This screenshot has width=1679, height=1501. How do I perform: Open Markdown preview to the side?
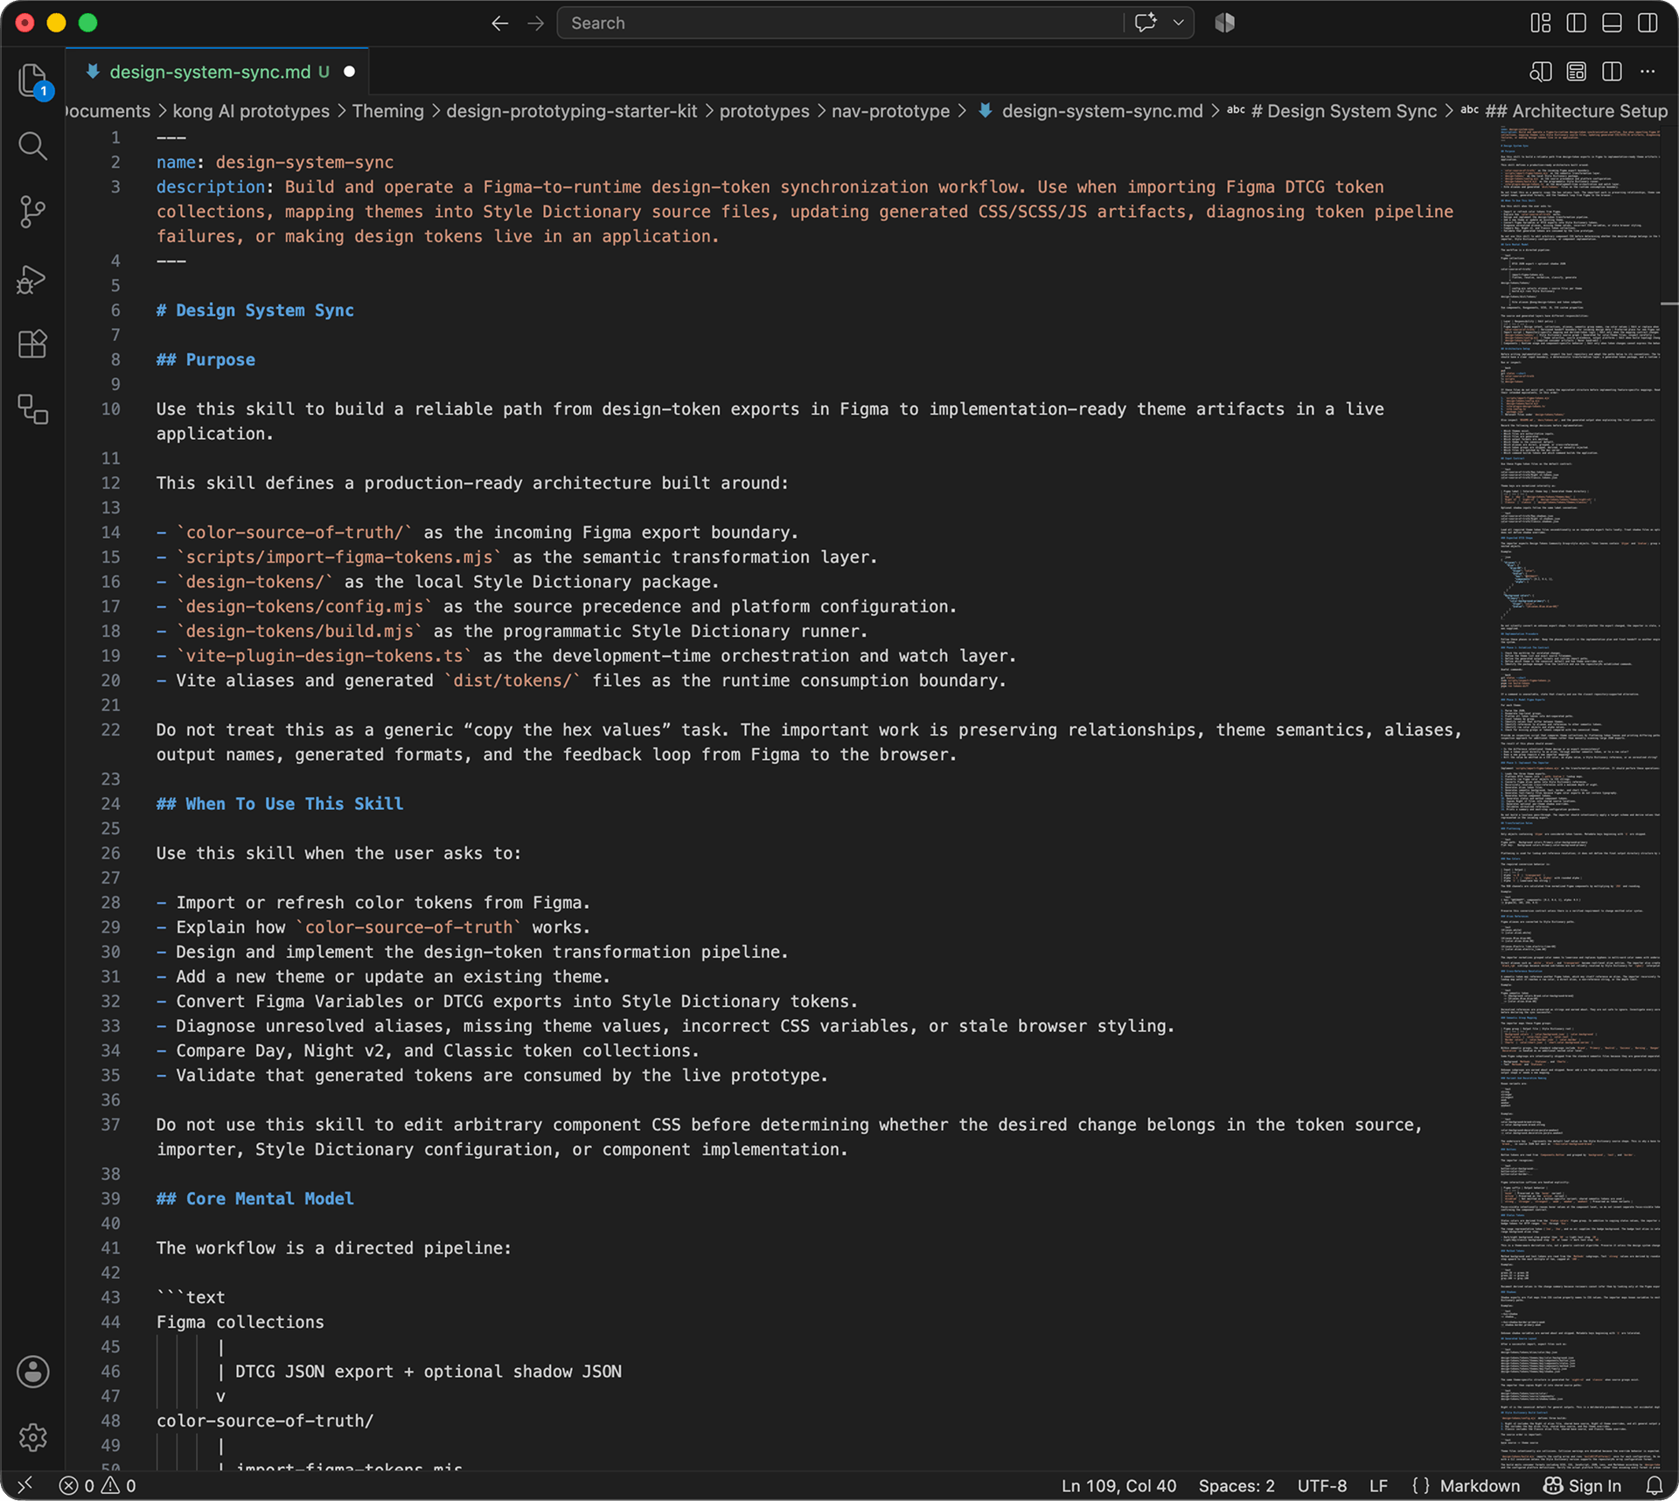[1541, 72]
